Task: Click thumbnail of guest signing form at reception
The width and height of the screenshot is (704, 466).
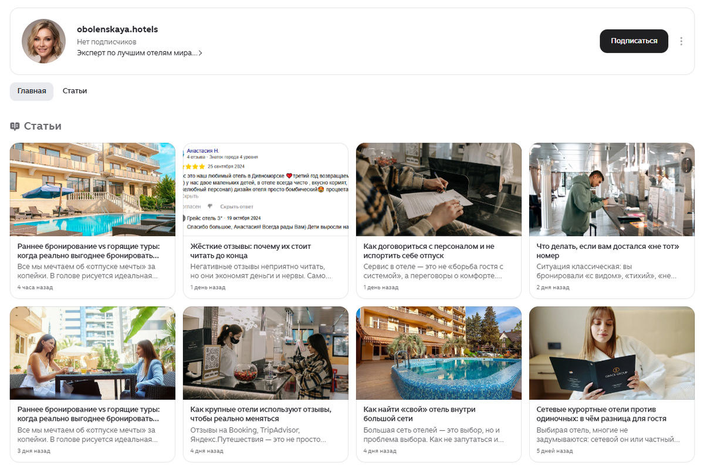Action: point(439,190)
